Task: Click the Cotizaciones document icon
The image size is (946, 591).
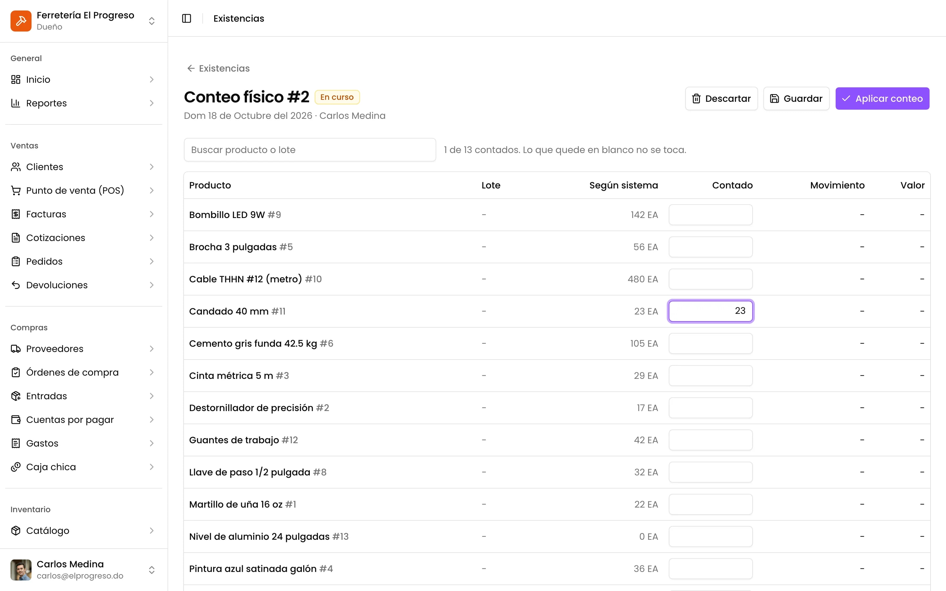Action: click(16, 238)
